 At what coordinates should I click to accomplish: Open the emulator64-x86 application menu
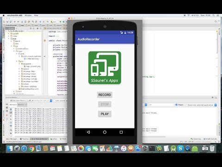click(x=15, y=15)
